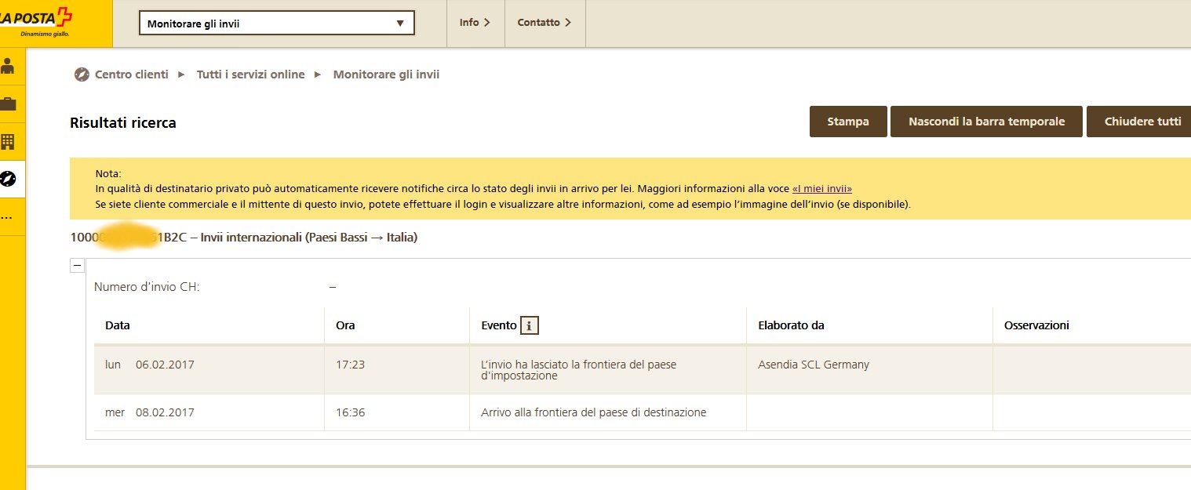Click the person icon in the sidebar

coord(8,66)
